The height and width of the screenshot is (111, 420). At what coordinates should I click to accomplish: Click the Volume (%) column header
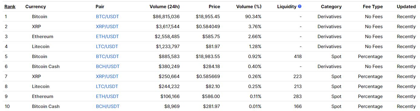tap(249, 7)
